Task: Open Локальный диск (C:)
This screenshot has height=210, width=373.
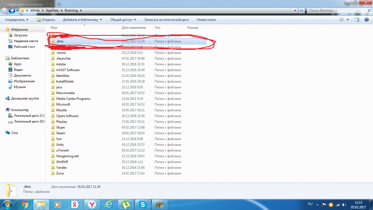Action: tap(29, 116)
